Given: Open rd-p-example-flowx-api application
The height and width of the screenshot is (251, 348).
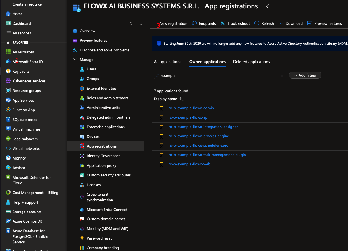Looking at the screenshot, I should click(x=188, y=117).
